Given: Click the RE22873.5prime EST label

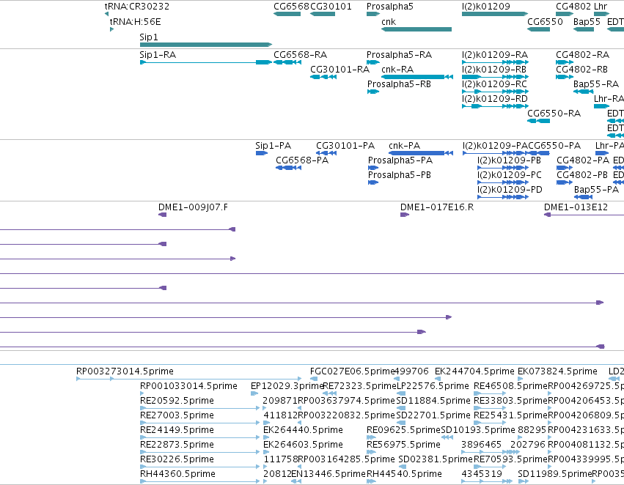Looking at the screenshot, I should (177, 445).
